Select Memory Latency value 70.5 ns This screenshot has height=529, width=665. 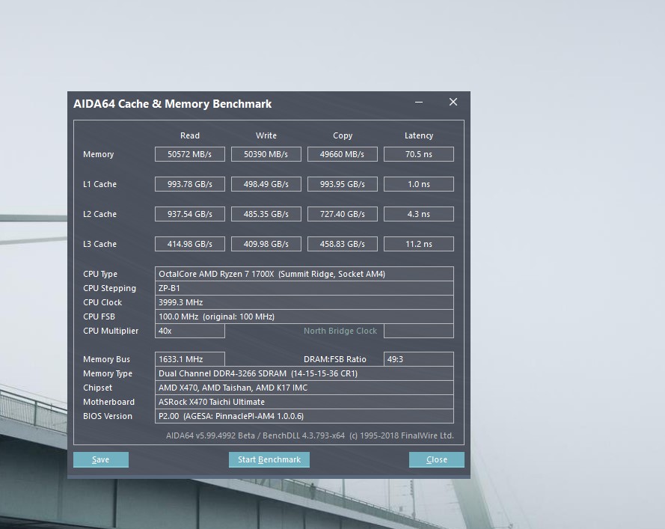click(419, 154)
